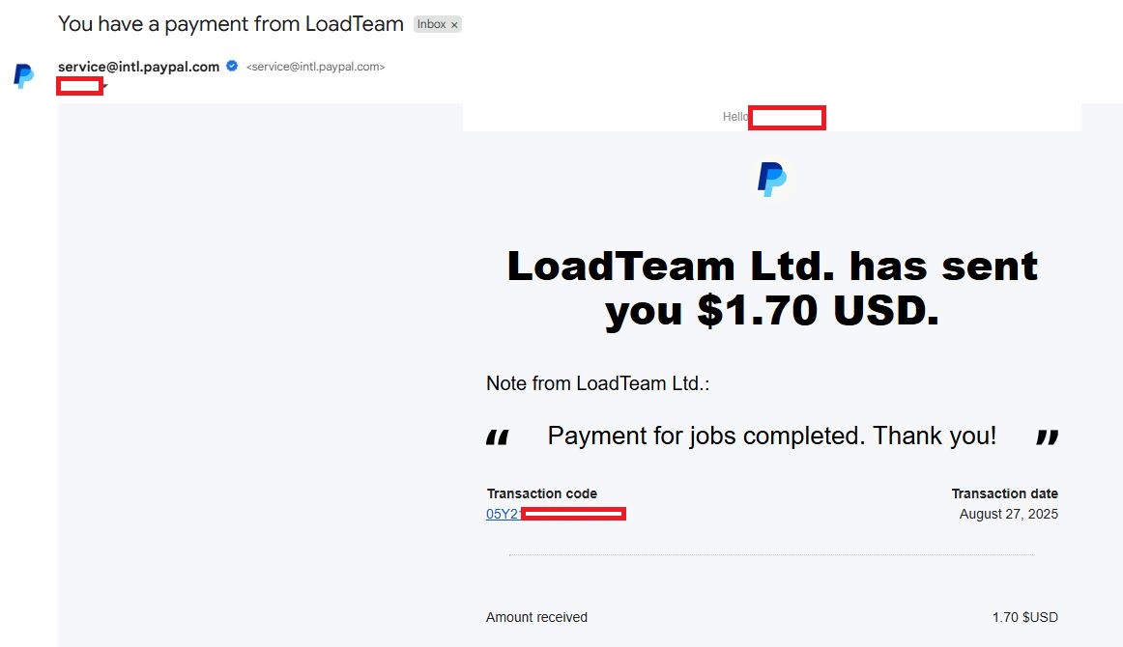
Task: Click the 'Transaction date' label
Action: [1004, 493]
